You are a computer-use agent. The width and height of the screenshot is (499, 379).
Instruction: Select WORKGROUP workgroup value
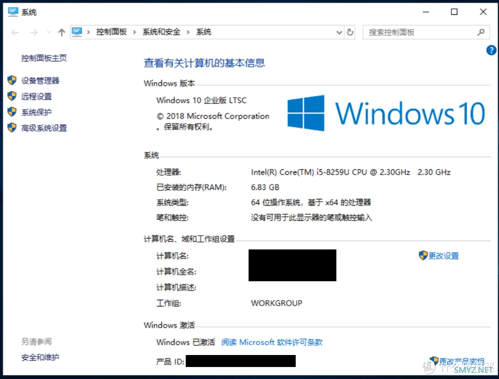click(x=277, y=303)
